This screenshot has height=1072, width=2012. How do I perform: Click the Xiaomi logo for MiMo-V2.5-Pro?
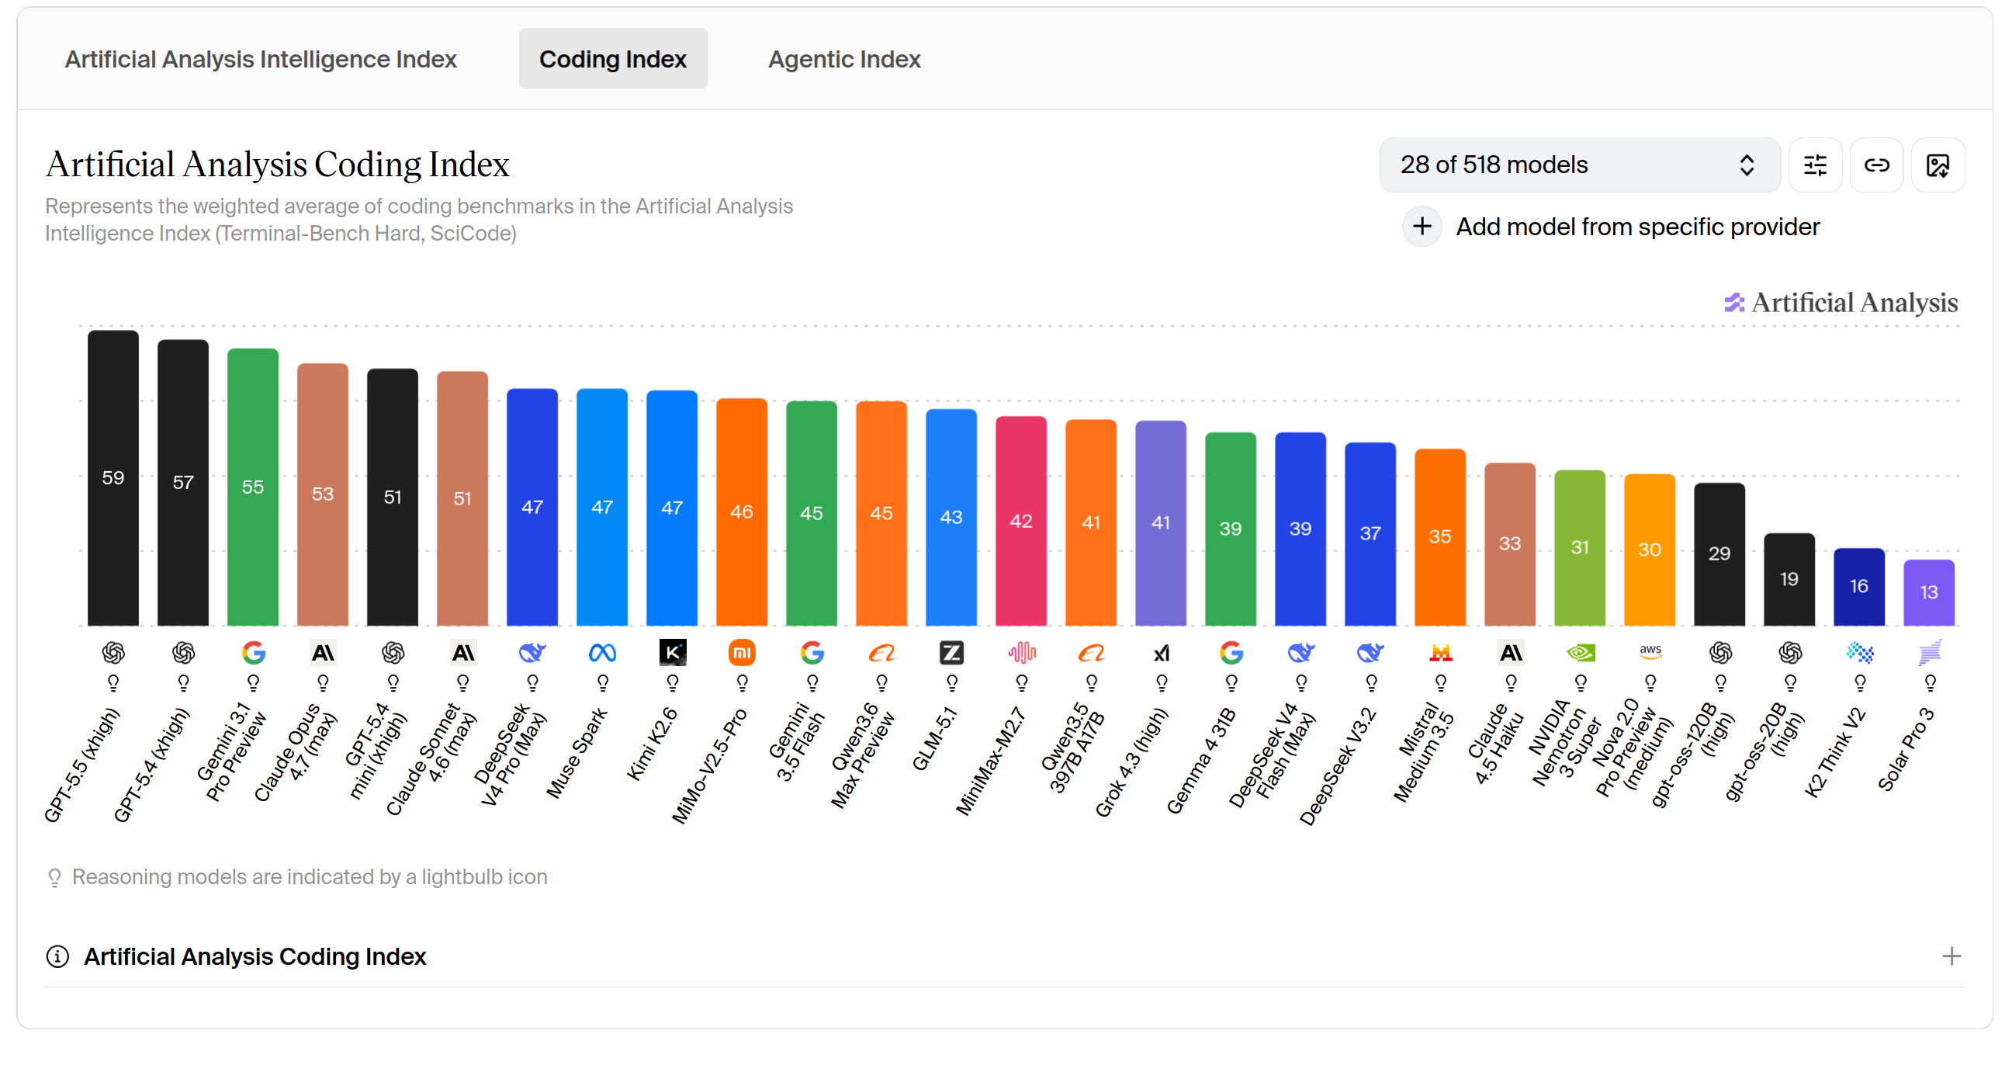click(x=742, y=651)
